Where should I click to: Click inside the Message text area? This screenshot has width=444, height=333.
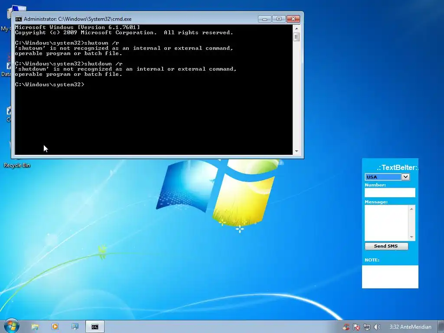pos(386,223)
